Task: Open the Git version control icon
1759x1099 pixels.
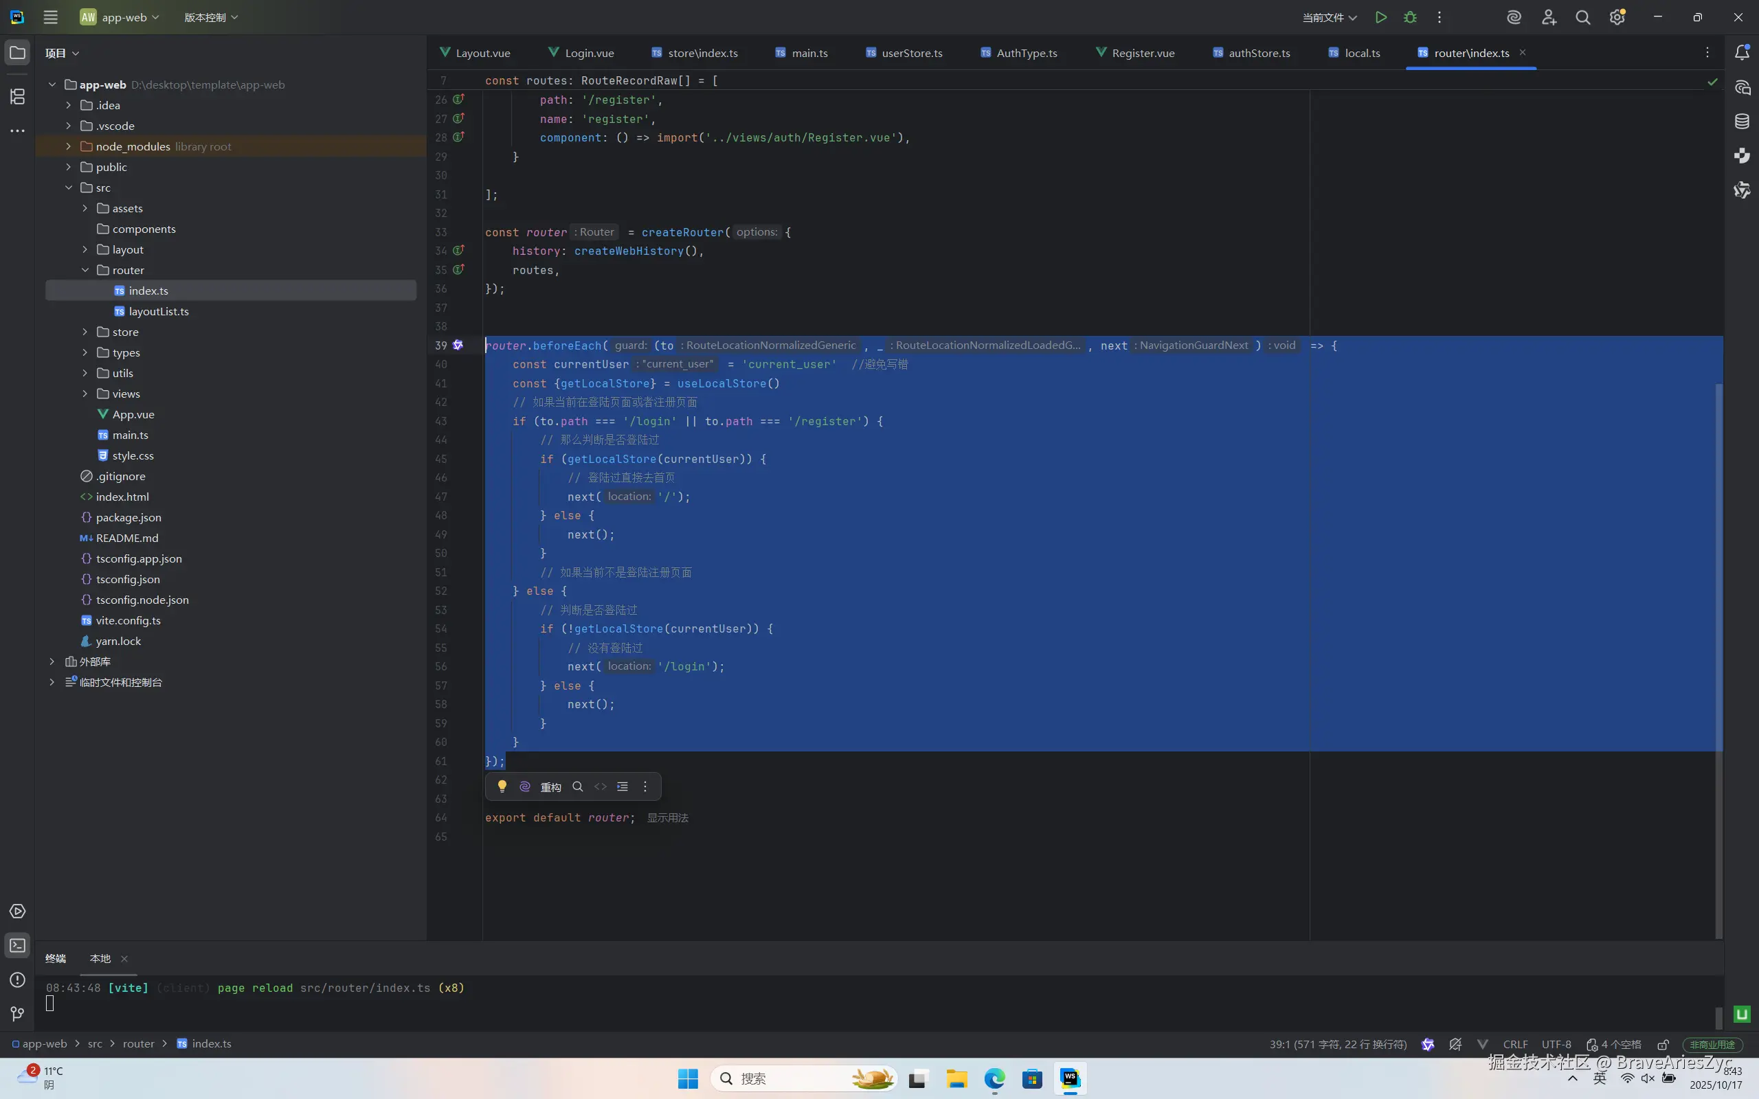Action: (17, 1013)
